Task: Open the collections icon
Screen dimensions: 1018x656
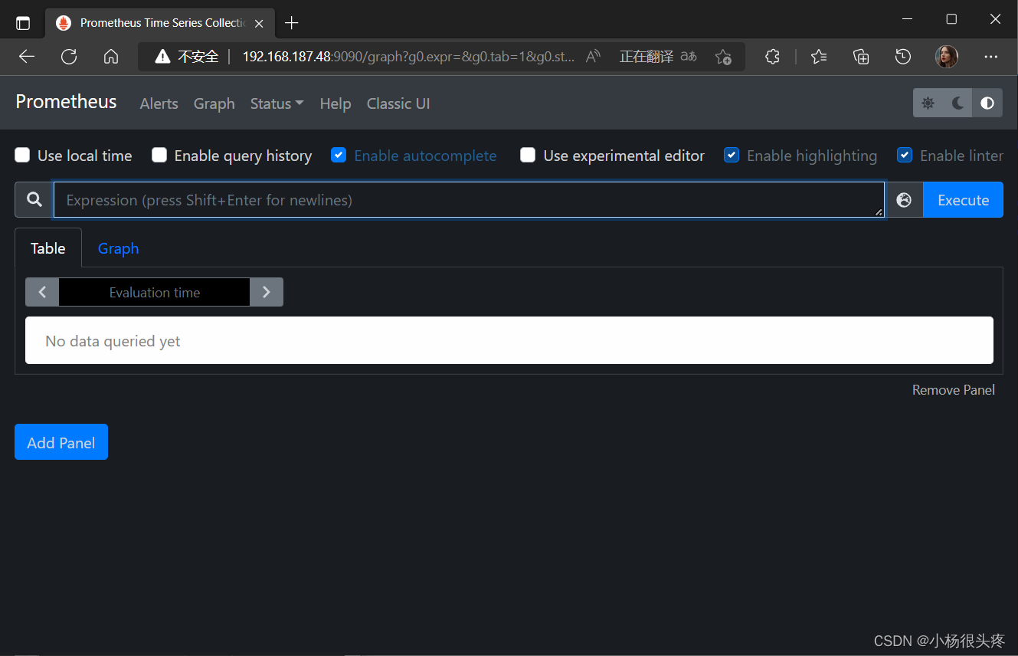Action: pyautogui.click(x=861, y=56)
